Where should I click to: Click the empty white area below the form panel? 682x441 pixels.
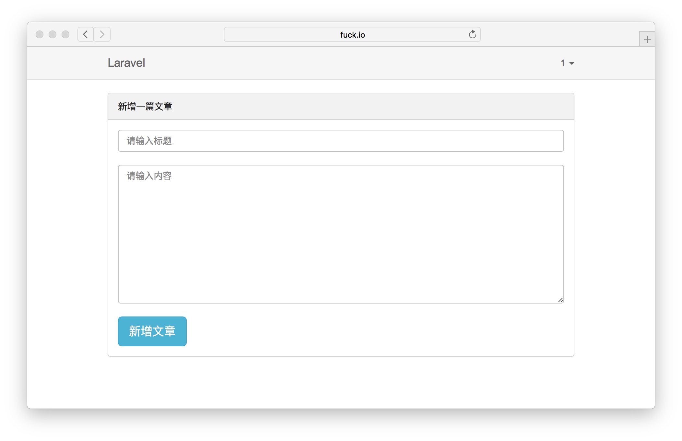pos(341,383)
